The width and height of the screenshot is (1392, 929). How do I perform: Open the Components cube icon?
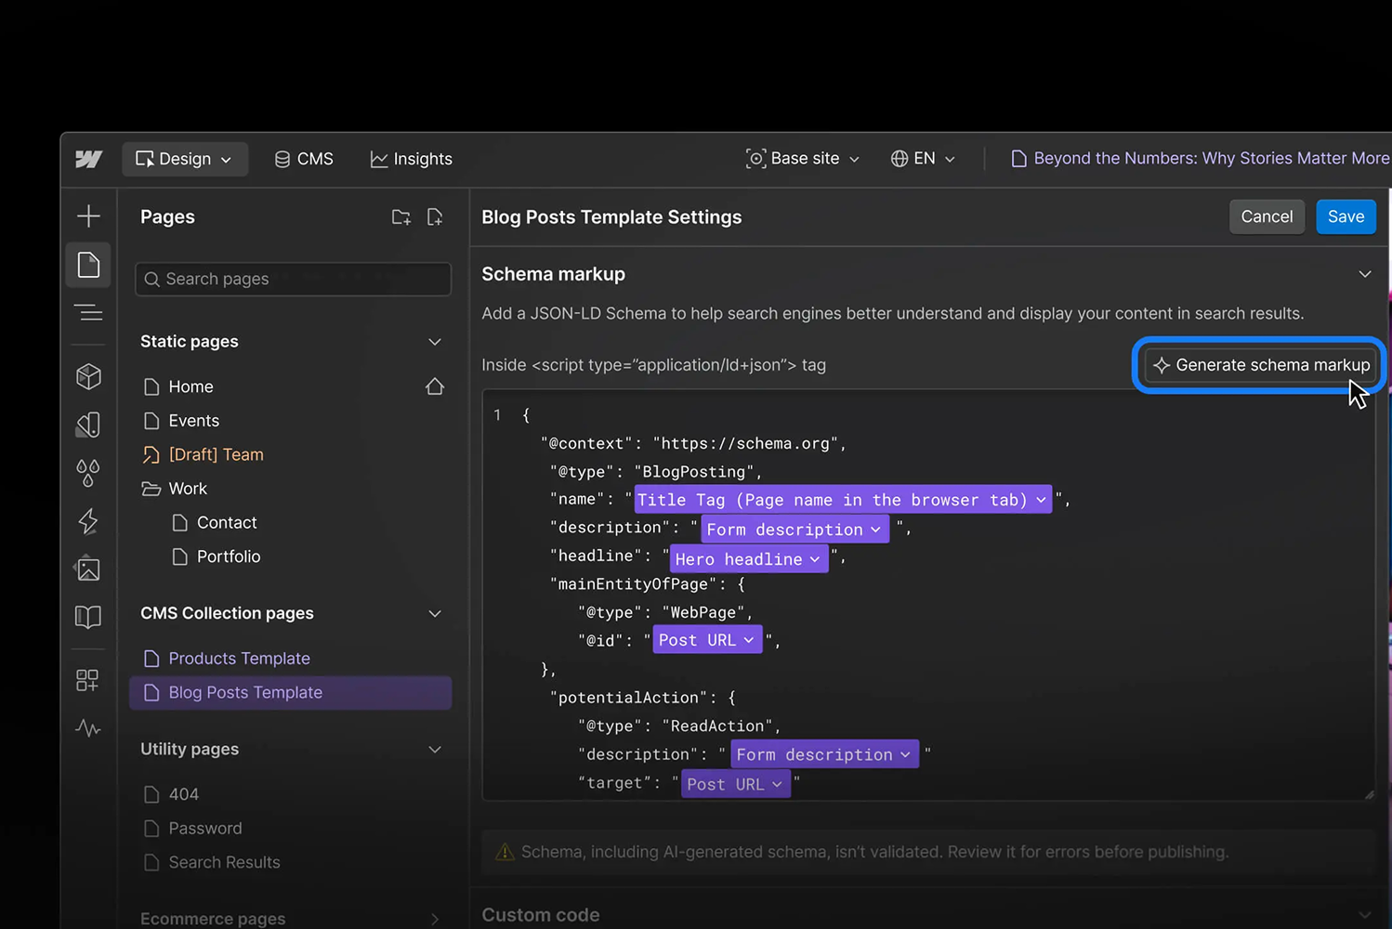(88, 376)
